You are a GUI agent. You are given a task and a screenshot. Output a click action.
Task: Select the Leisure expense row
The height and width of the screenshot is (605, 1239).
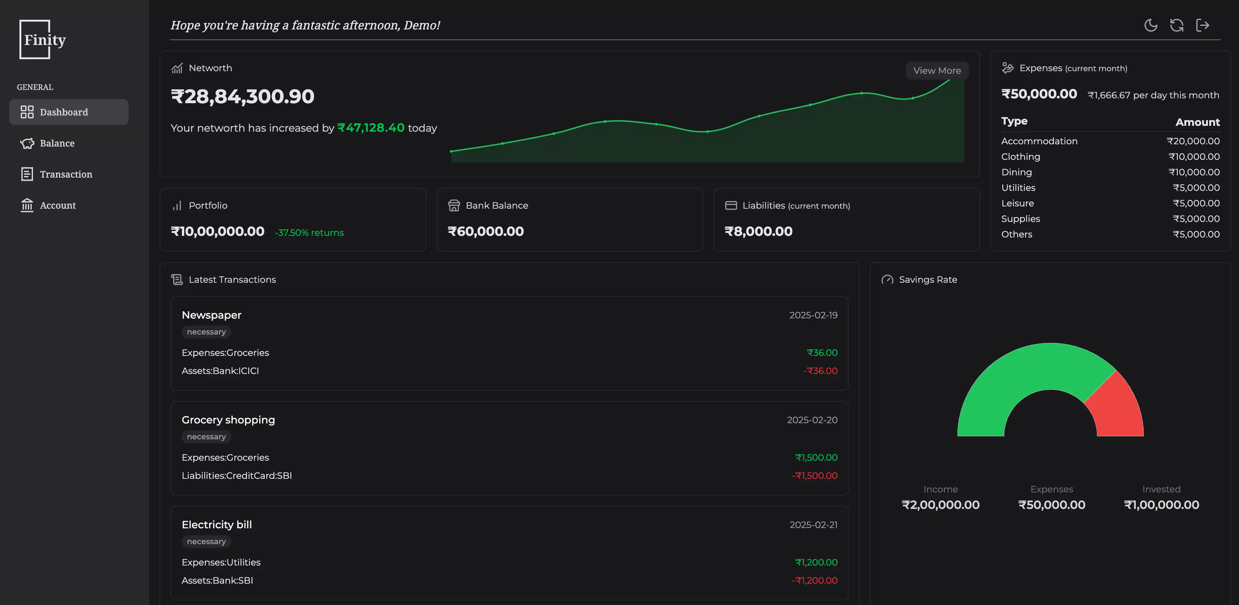(x=1110, y=203)
